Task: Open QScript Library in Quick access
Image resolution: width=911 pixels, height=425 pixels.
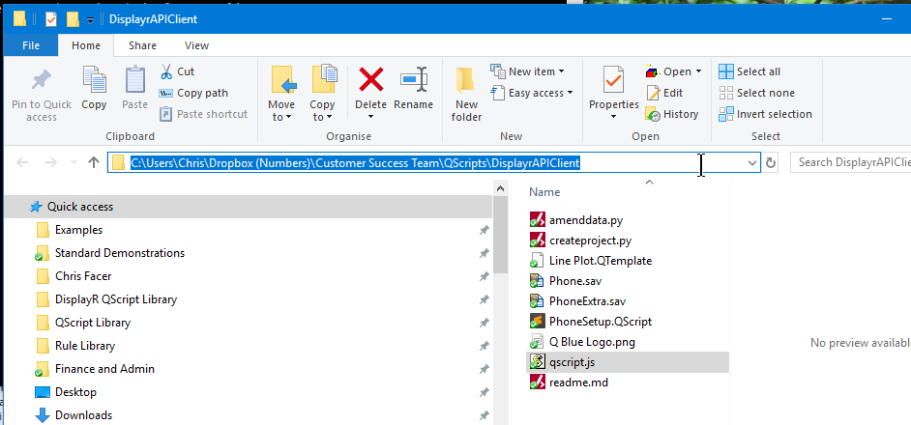Action: (93, 323)
